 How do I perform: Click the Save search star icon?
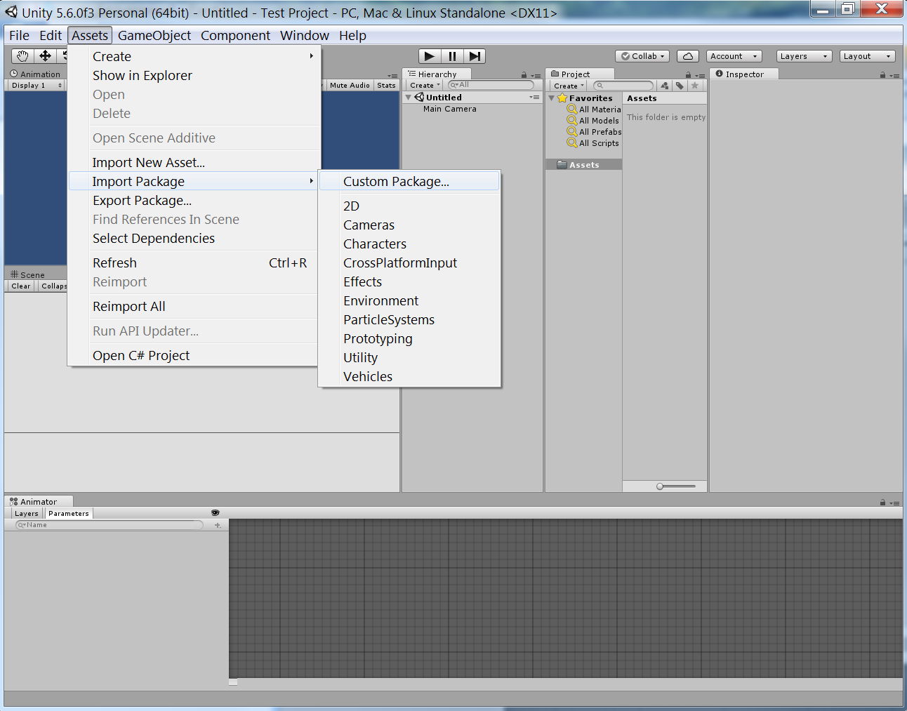[695, 86]
